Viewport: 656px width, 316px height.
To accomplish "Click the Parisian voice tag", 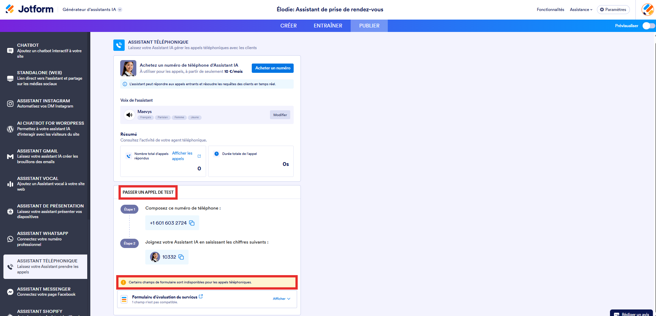I will pos(163,117).
